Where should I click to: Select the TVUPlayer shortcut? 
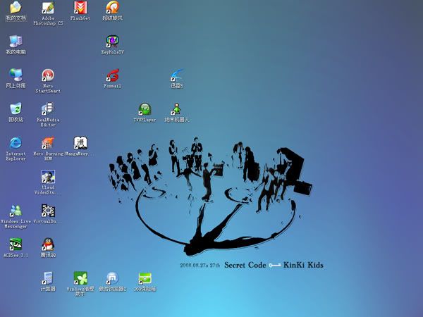145,109
